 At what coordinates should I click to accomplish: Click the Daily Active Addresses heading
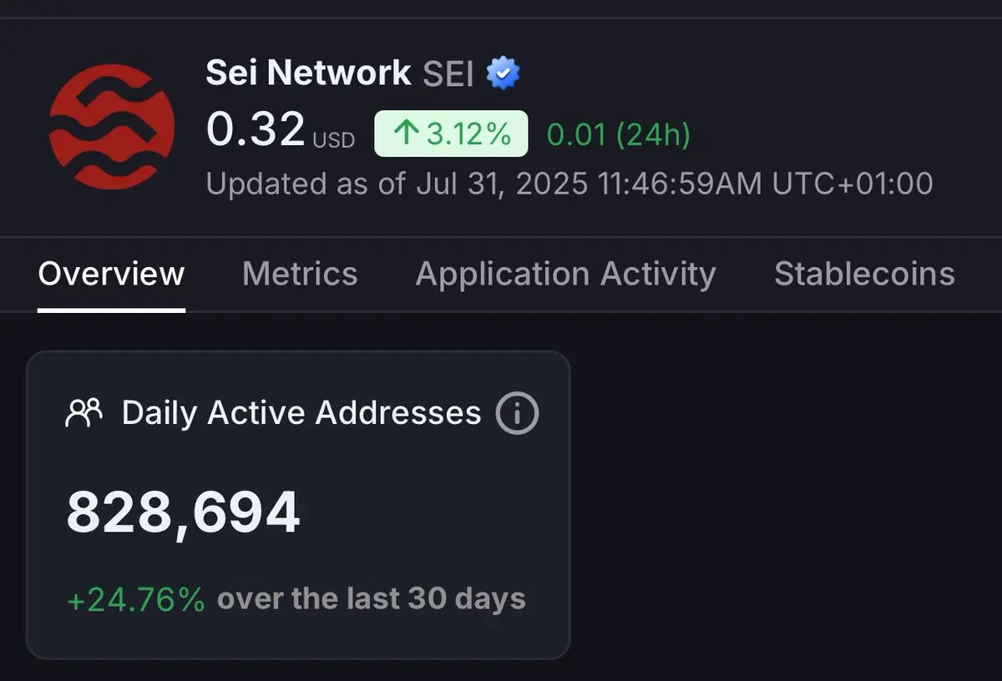301,413
